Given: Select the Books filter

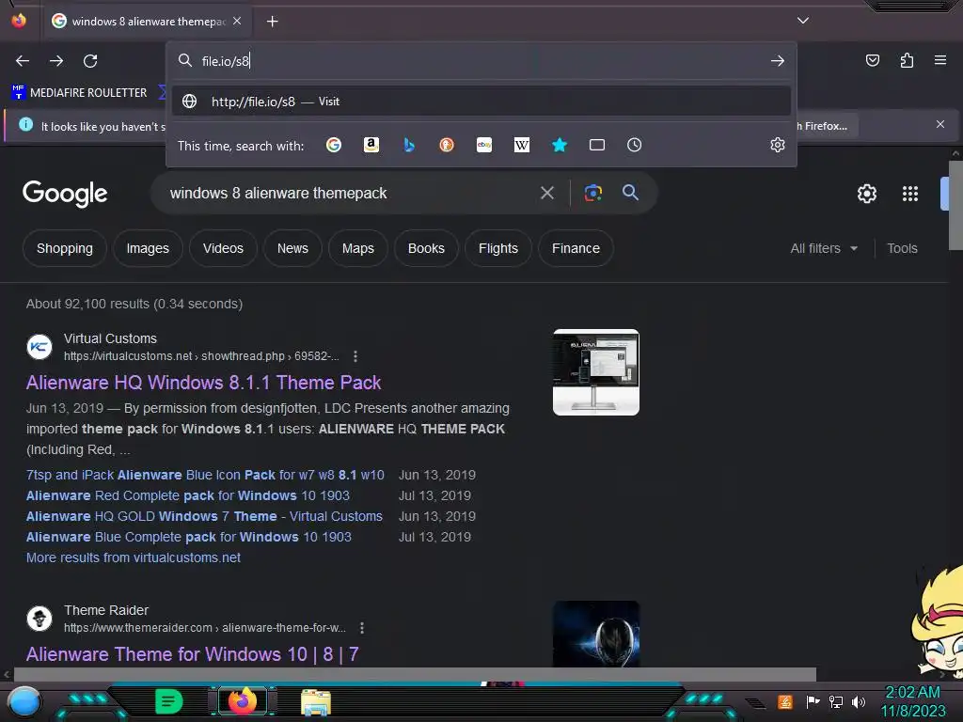Looking at the screenshot, I should 426,248.
